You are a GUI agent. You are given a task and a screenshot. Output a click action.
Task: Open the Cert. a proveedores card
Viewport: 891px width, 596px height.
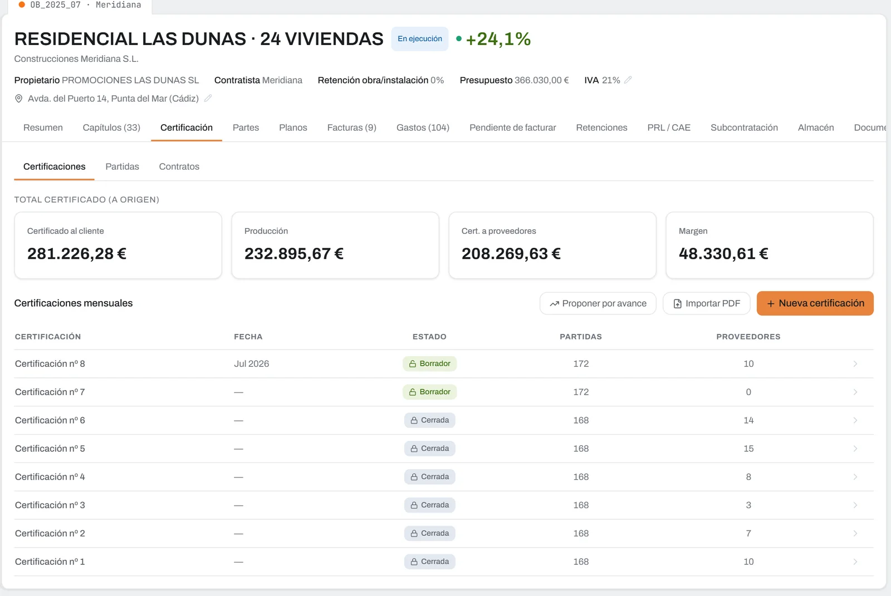pos(552,245)
